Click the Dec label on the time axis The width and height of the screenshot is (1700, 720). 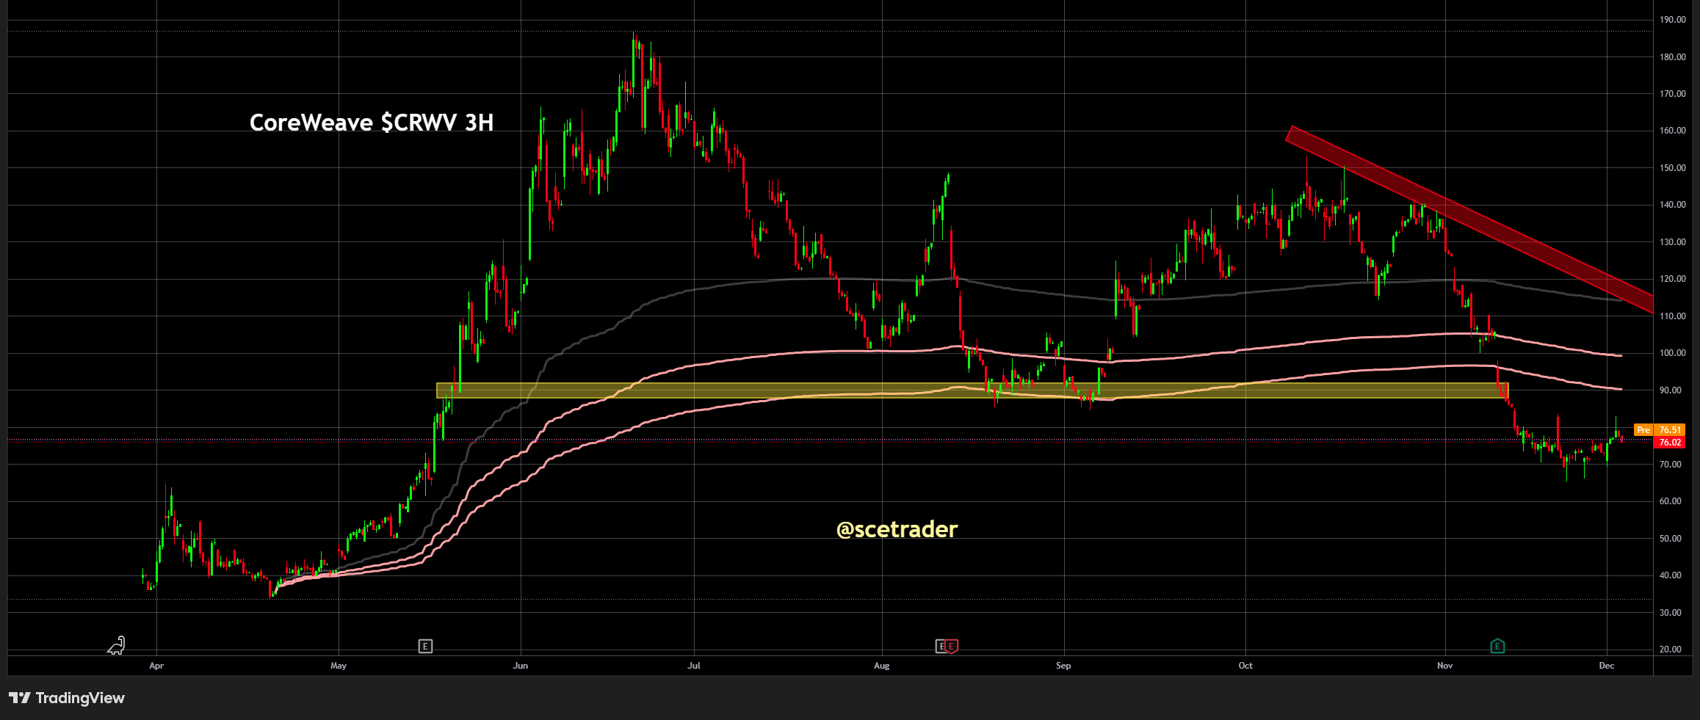(1607, 666)
